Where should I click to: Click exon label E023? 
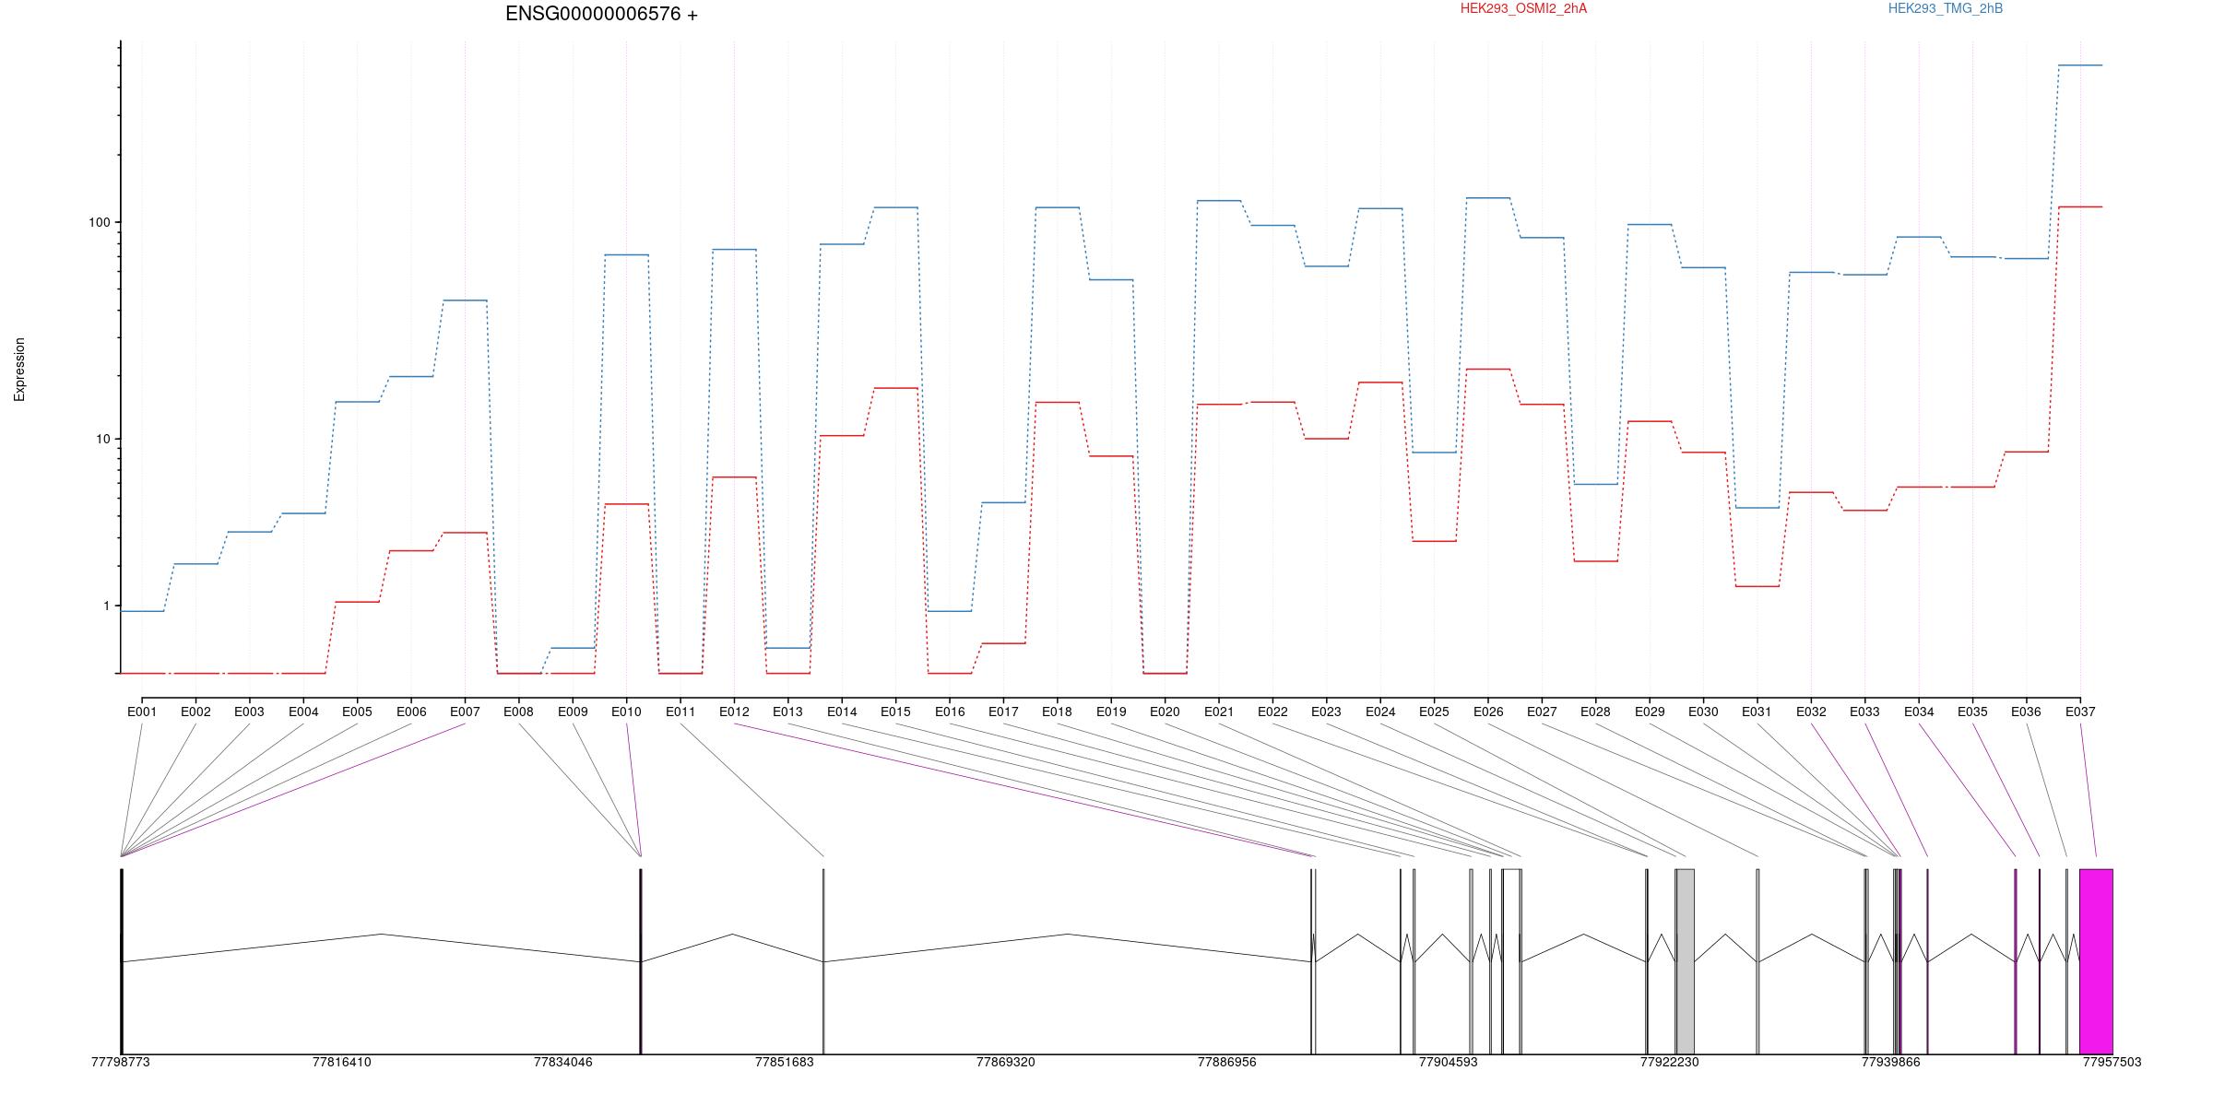1326,712
